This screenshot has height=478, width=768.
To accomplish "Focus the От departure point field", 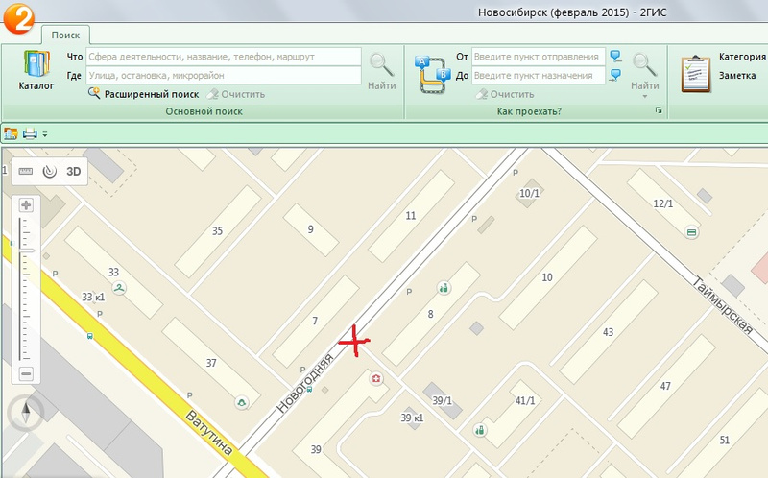I will tap(539, 57).
